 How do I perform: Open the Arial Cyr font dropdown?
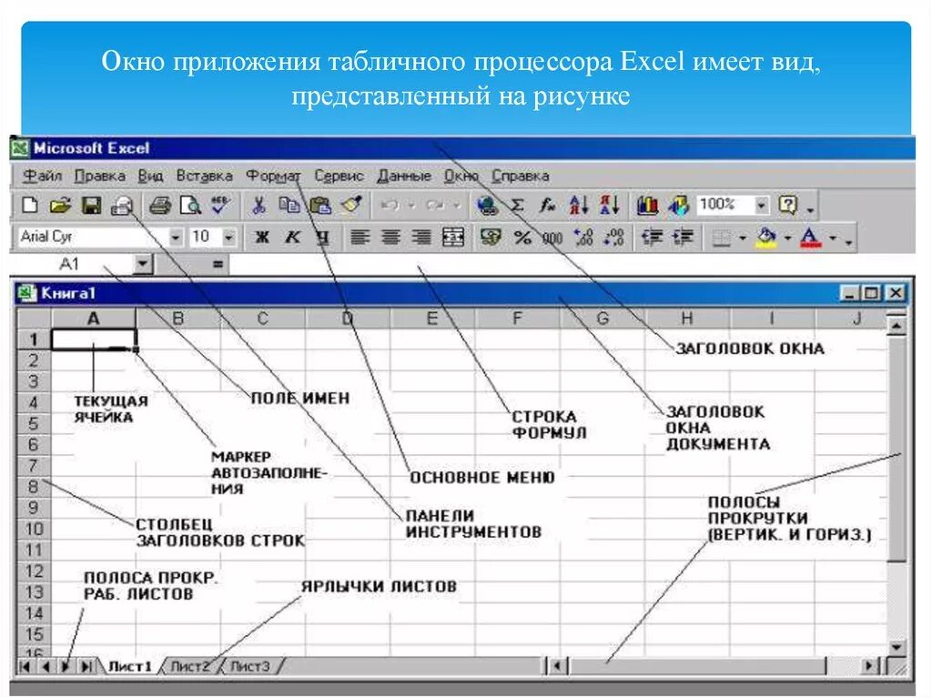[176, 238]
